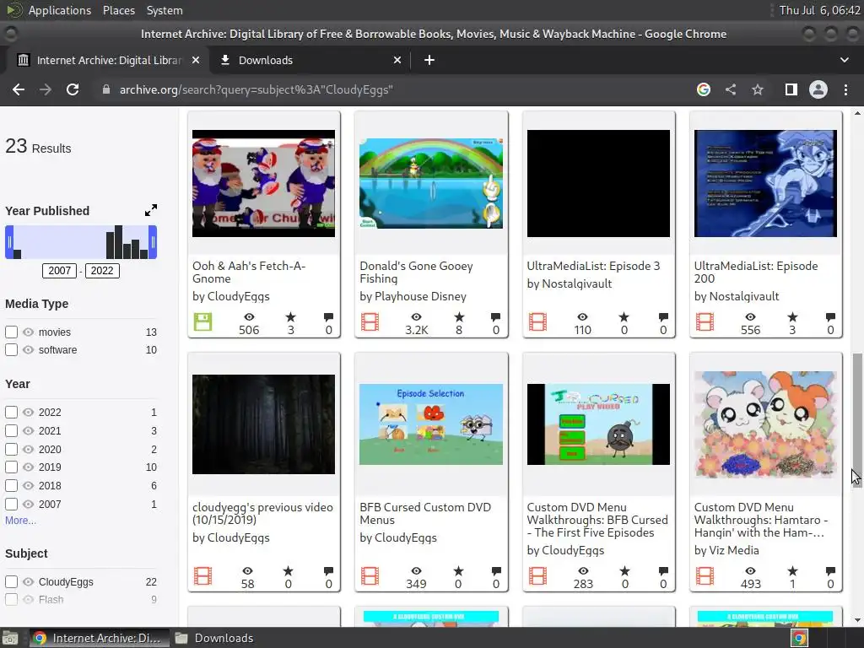Click the reviews icon on Ooh & Aah's Fetch-A-Gnome
The width and height of the screenshot is (864, 648).
(x=328, y=317)
